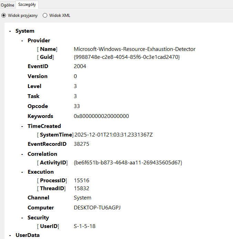This screenshot has height=239, width=233.
Task: Click the computer name DESKTOP-TU6AGPJ
Action: pyautogui.click(x=98, y=208)
